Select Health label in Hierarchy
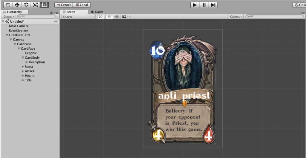This screenshot has width=306, height=158. click(30, 76)
